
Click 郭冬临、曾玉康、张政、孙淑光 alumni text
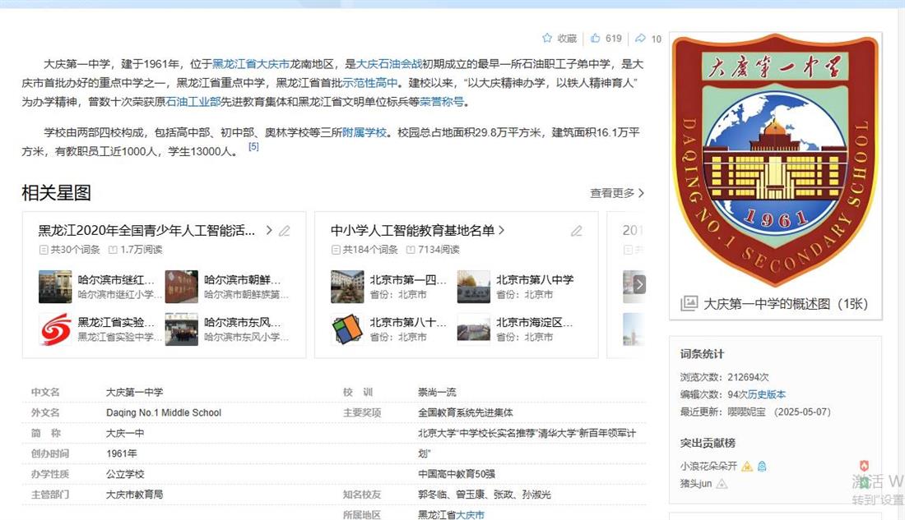pyautogui.click(x=485, y=494)
